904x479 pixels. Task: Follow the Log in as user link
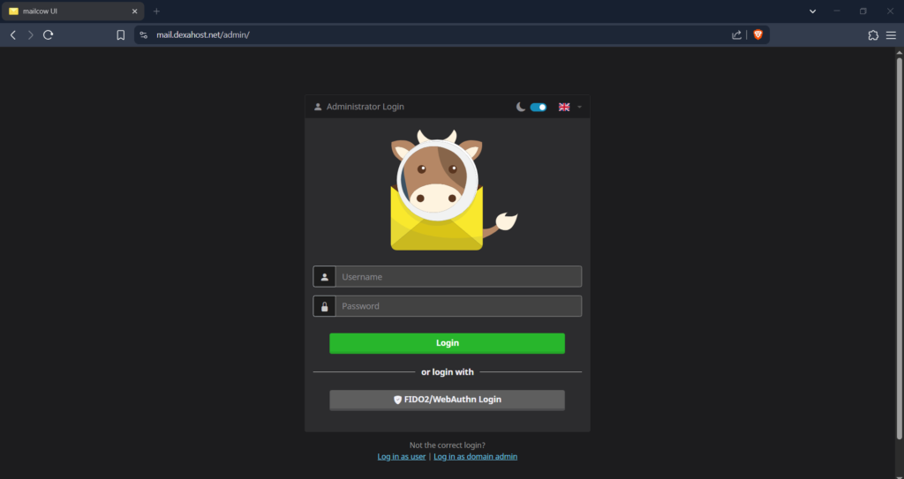(x=402, y=457)
